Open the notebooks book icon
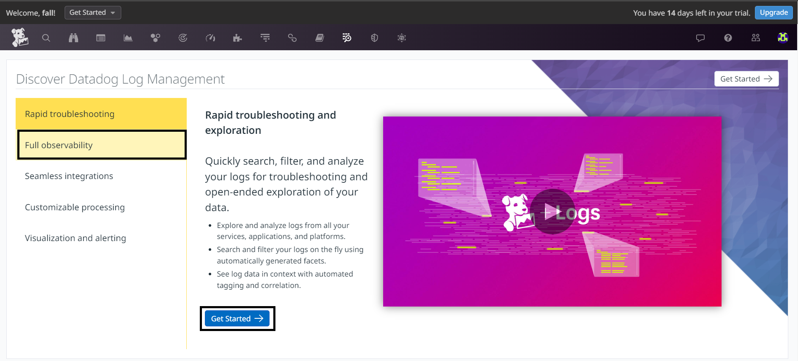This screenshot has height=361, width=798. [320, 38]
